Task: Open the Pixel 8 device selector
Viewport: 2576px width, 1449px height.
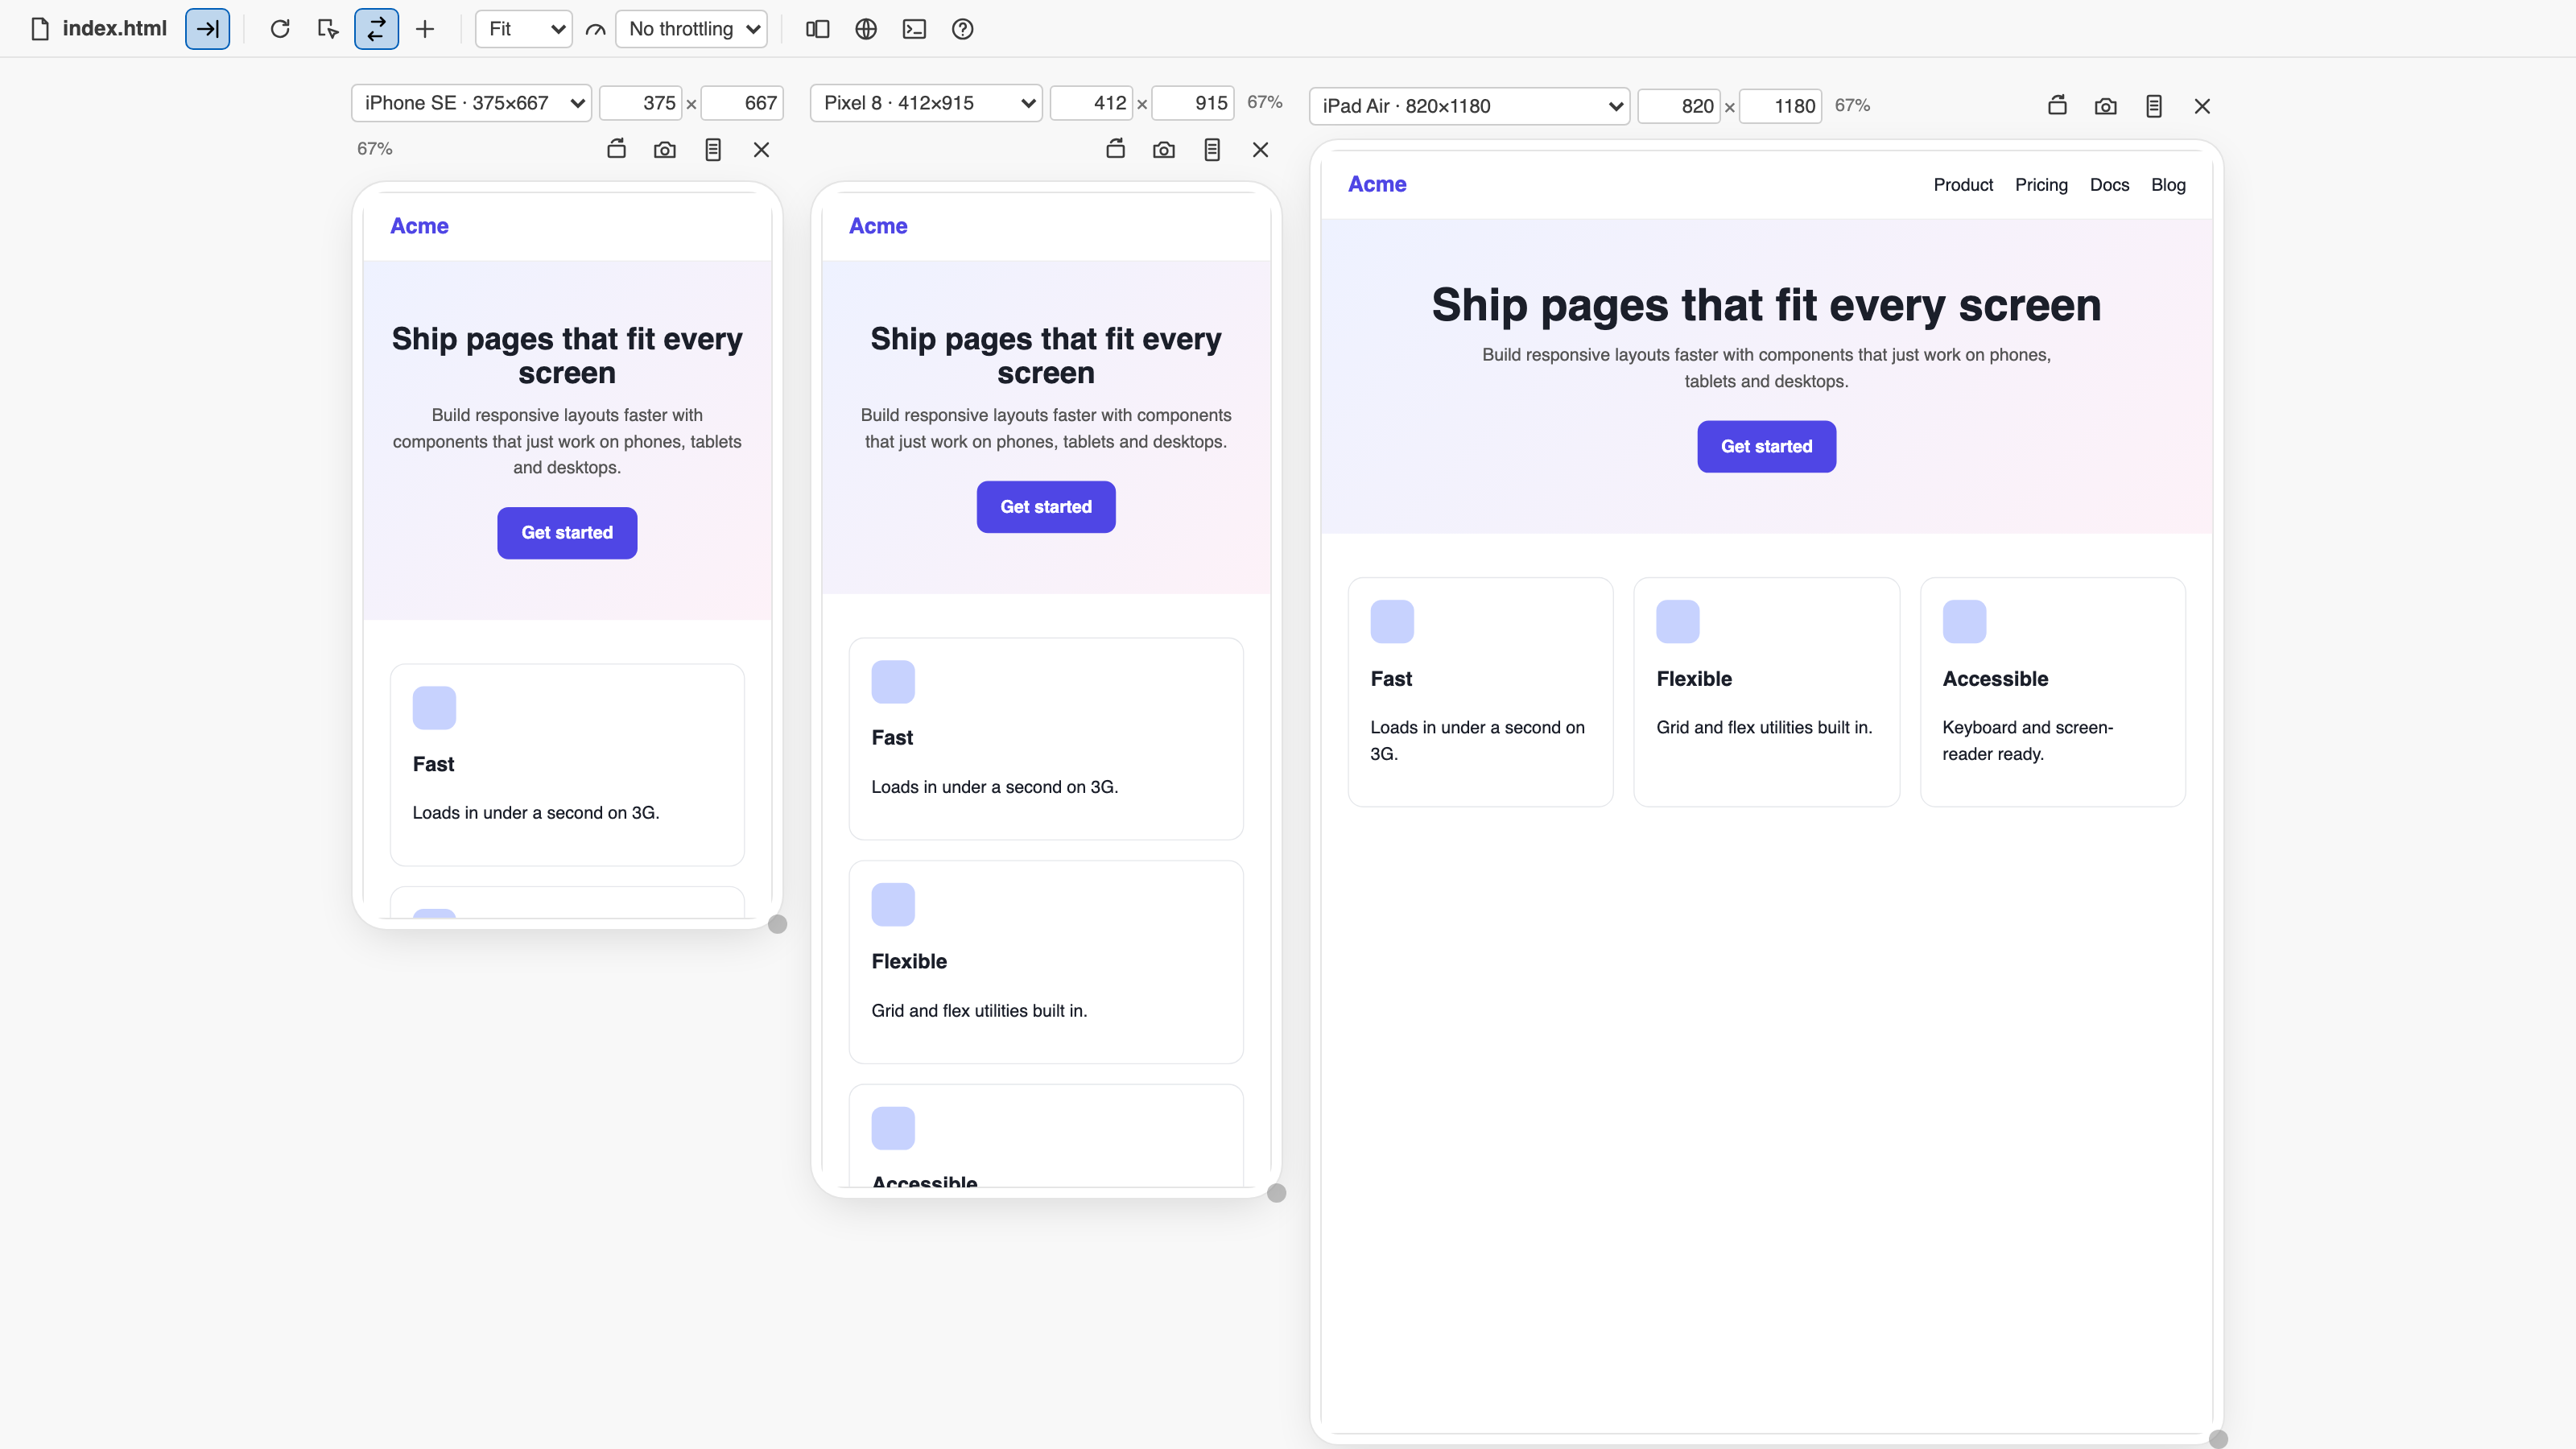Action: (926, 103)
